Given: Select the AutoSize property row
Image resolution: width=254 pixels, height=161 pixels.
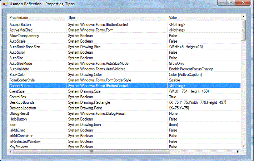Looking at the screenshot, I should [124, 58].
